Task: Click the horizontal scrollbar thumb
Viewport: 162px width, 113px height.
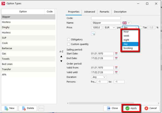Action: click(101, 103)
